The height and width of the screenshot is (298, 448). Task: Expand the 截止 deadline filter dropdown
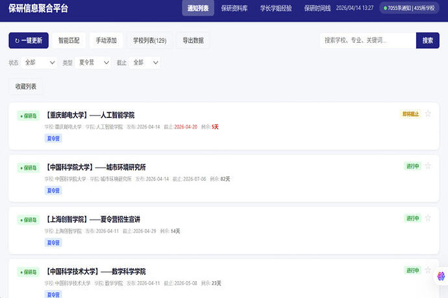point(145,63)
